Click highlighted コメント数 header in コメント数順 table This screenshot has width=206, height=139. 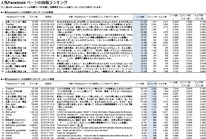[152, 84]
